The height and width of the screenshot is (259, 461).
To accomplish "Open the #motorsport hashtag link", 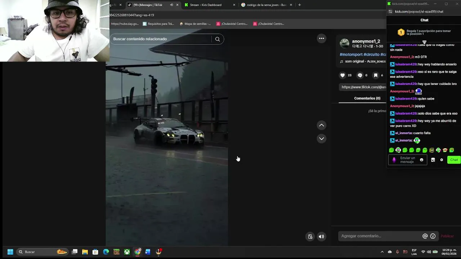I will pyautogui.click(x=351, y=55).
